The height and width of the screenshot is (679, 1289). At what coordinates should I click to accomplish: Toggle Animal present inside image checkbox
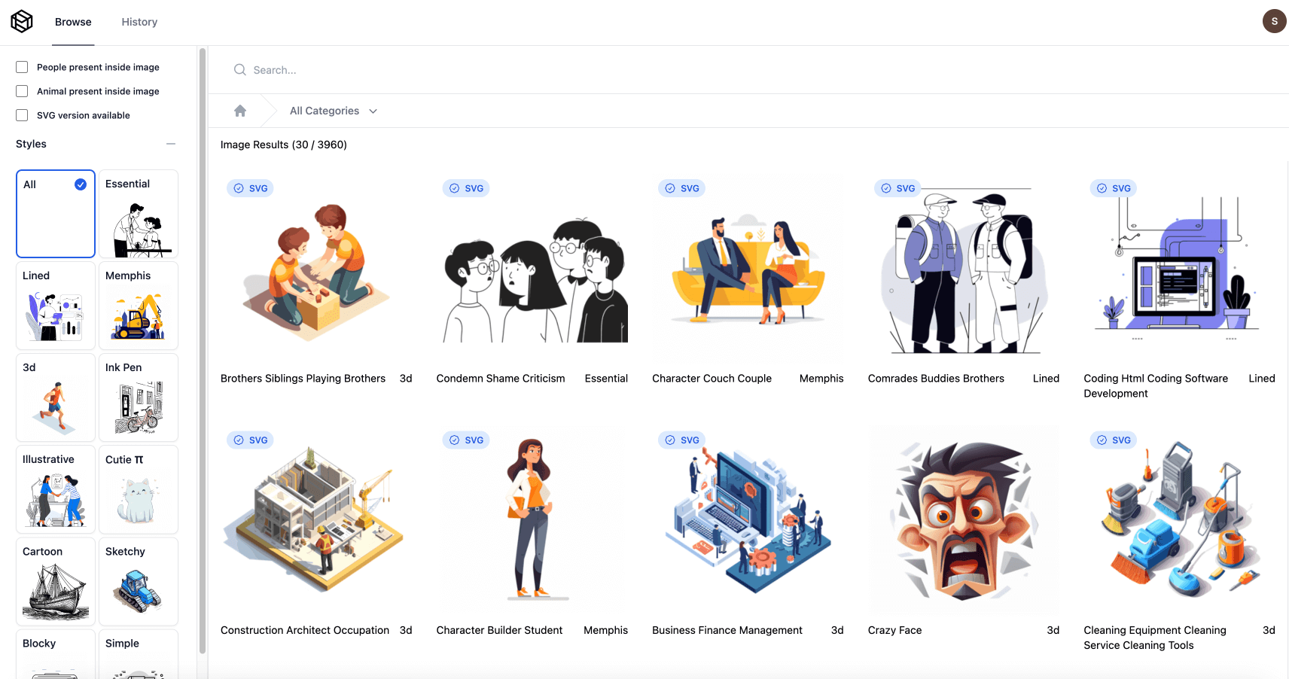click(22, 91)
